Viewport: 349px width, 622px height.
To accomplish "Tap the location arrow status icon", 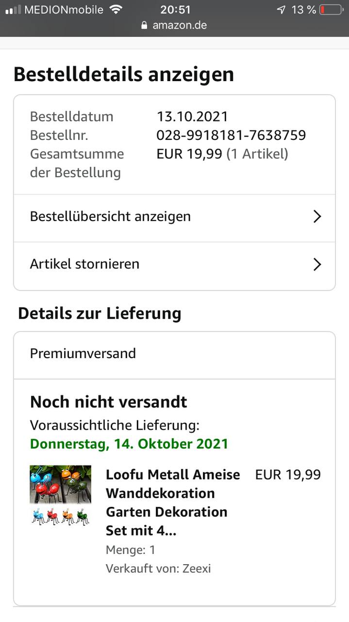I will [281, 10].
